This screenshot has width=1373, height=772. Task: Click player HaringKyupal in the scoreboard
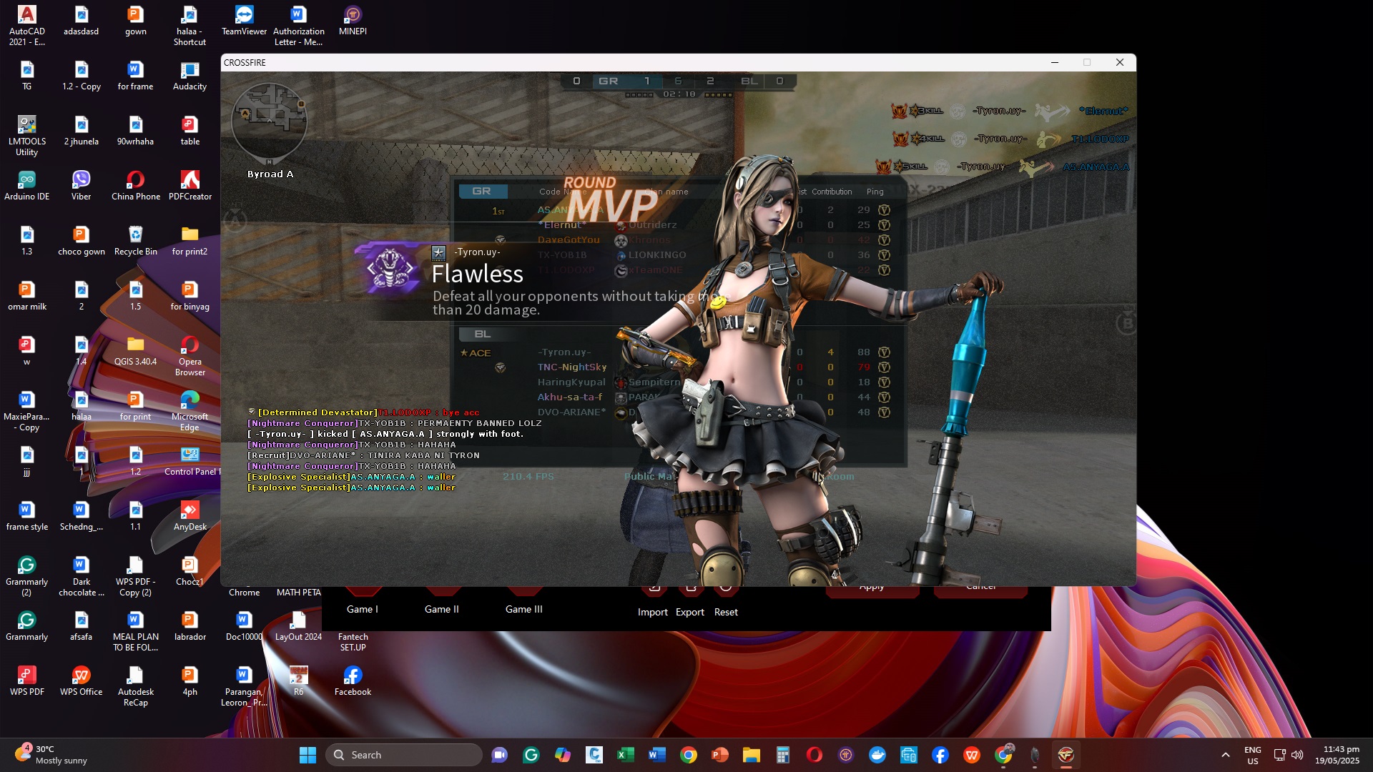click(571, 382)
